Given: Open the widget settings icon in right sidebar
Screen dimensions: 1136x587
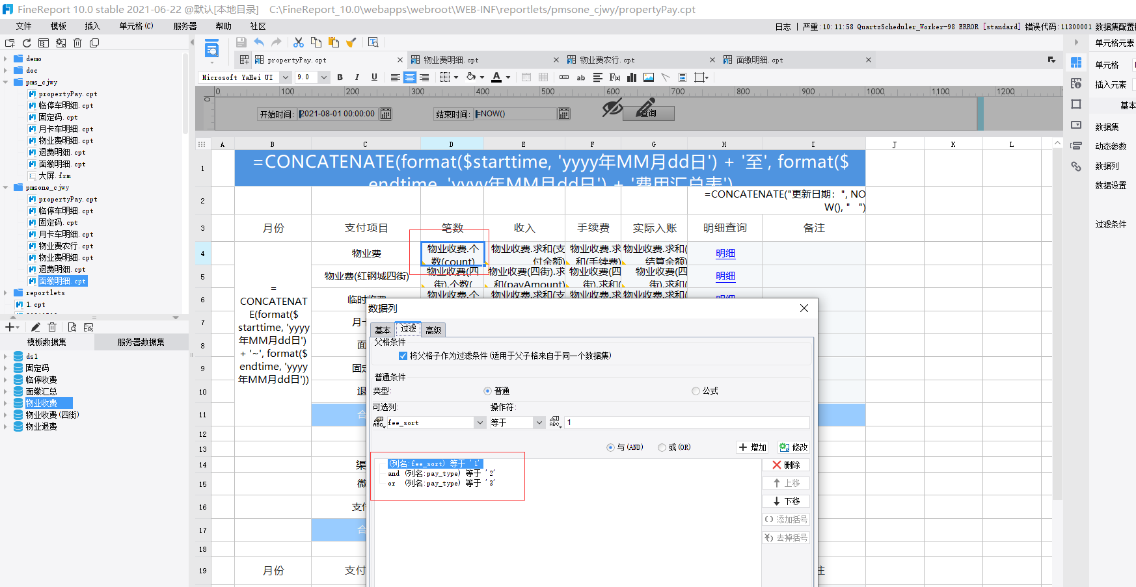Looking at the screenshot, I should tap(1076, 125).
